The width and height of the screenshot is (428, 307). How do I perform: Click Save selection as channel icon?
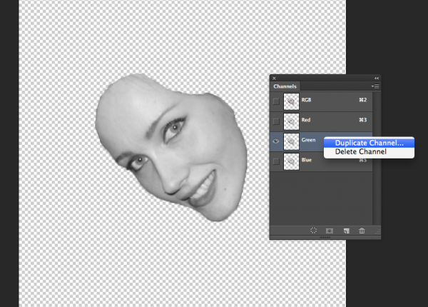330,231
